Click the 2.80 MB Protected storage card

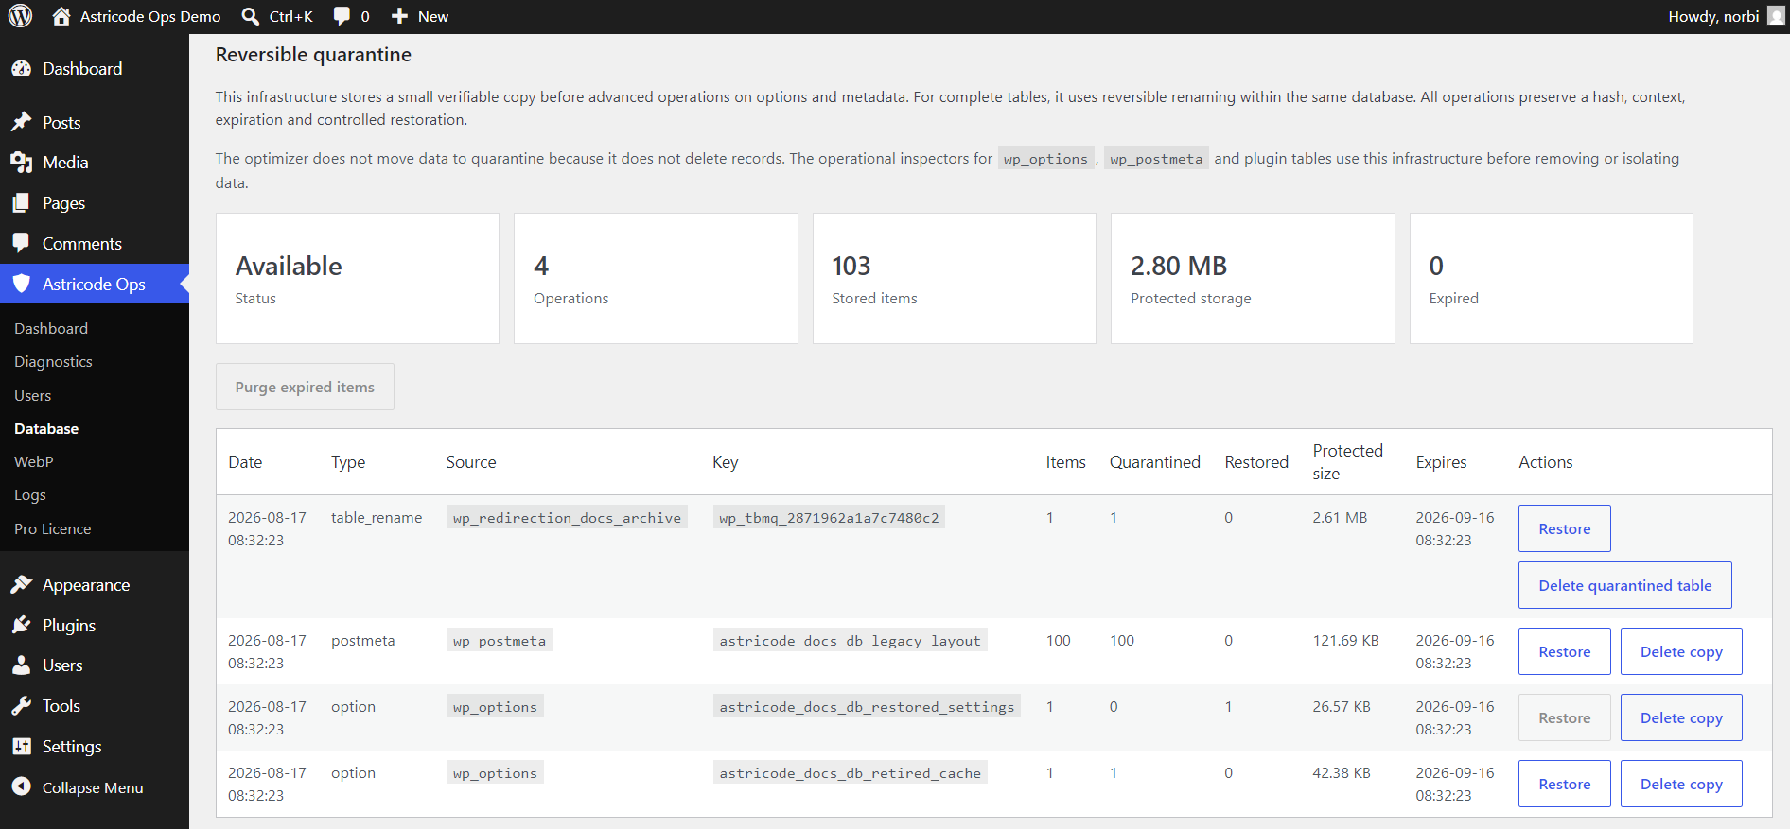point(1253,278)
